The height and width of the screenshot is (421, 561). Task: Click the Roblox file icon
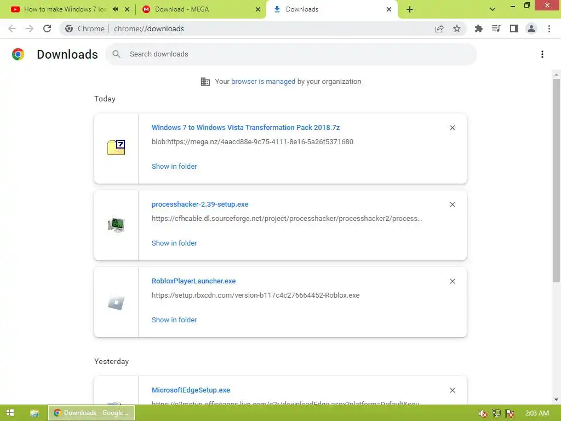(116, 303)
